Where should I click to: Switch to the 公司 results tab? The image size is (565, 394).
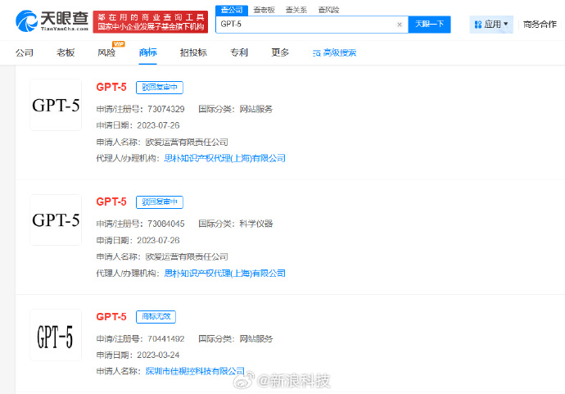point(25,52)
